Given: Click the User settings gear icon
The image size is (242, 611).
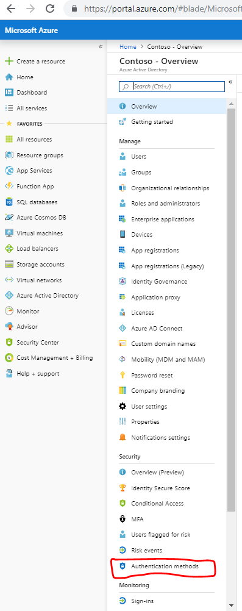Looking at the screenshot, I should 123,407.
